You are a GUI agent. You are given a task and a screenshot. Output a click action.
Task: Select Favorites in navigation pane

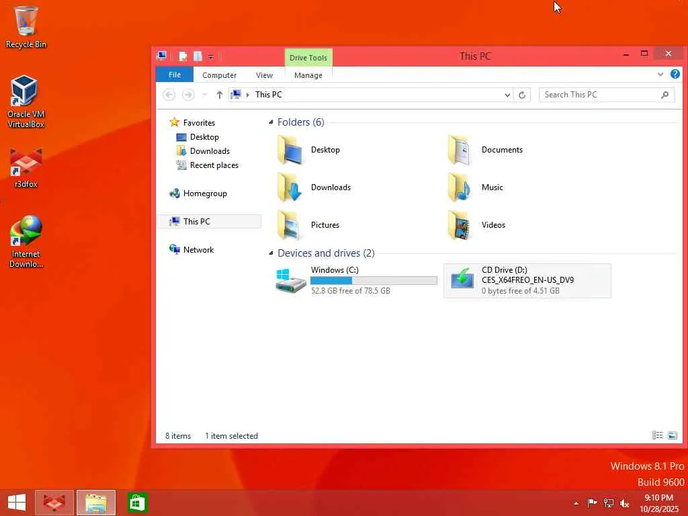pyautogui.click(x=192, y=122)
